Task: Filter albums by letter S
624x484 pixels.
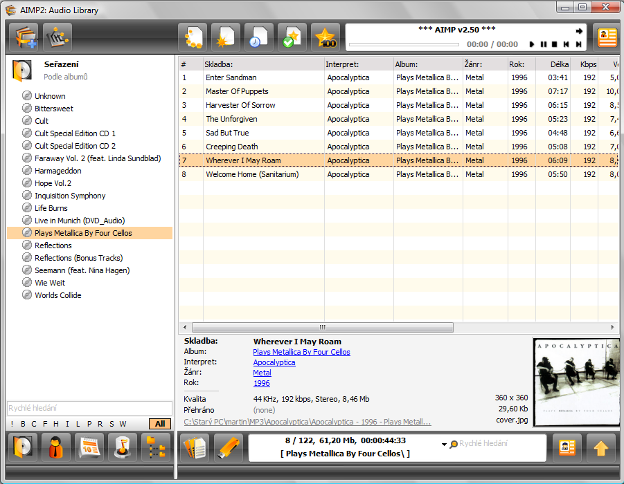Action: point(112,424)
